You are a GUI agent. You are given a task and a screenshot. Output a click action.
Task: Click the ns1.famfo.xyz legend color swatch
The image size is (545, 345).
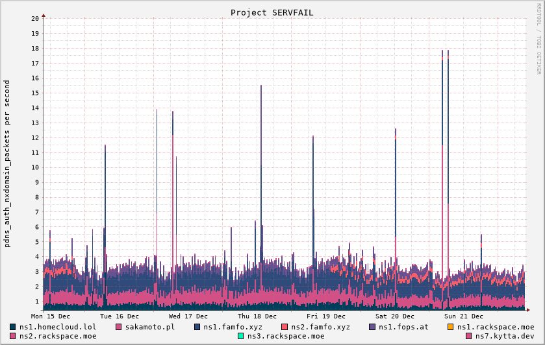click(197, 327)
